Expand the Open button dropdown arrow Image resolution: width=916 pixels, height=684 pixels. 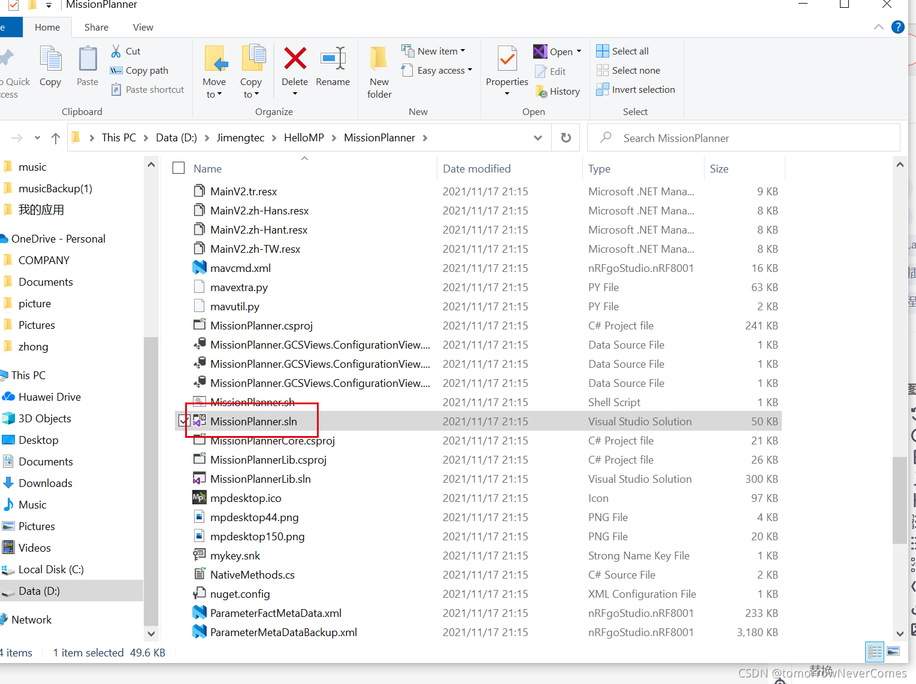click(579, 52)
